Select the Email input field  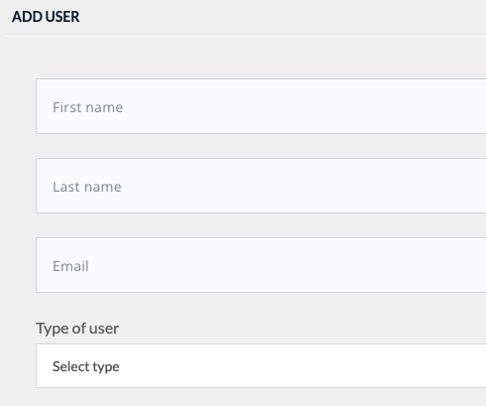click(x=261, y=265)
